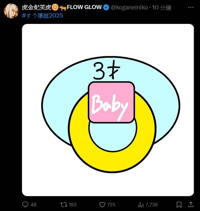Image resolution: width=200 pixels, height=211 pixels.
Task: Click the reply speech bubble icon
Action: pos(26,204)
